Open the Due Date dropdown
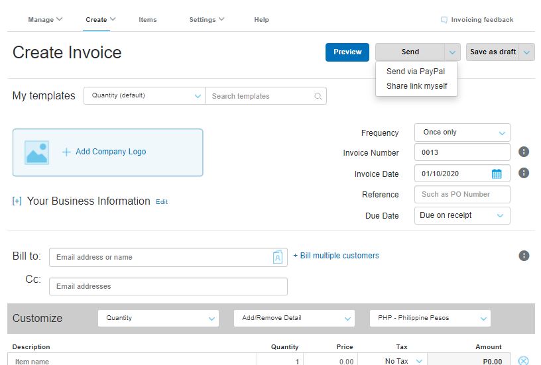The height and width of the screenshot is (365, 541). pyautogui.click(x=462, y=215)
